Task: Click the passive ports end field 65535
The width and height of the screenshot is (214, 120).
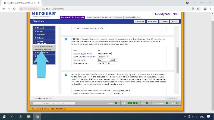Action: [113, 60]
